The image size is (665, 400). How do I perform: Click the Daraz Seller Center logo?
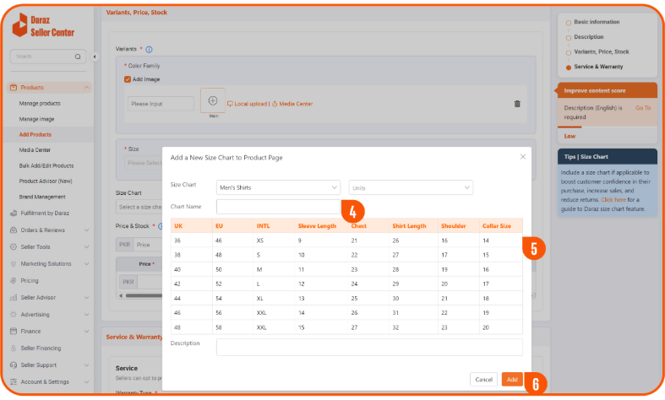coord(44,27)
